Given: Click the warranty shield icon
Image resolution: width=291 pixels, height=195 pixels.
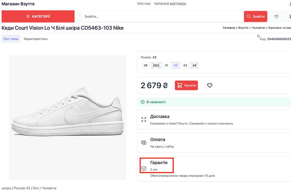Looking at the screenshot, I should 144,168.
